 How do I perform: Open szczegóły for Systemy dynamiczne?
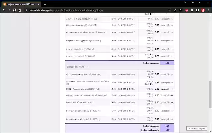[x=167, y=49]
